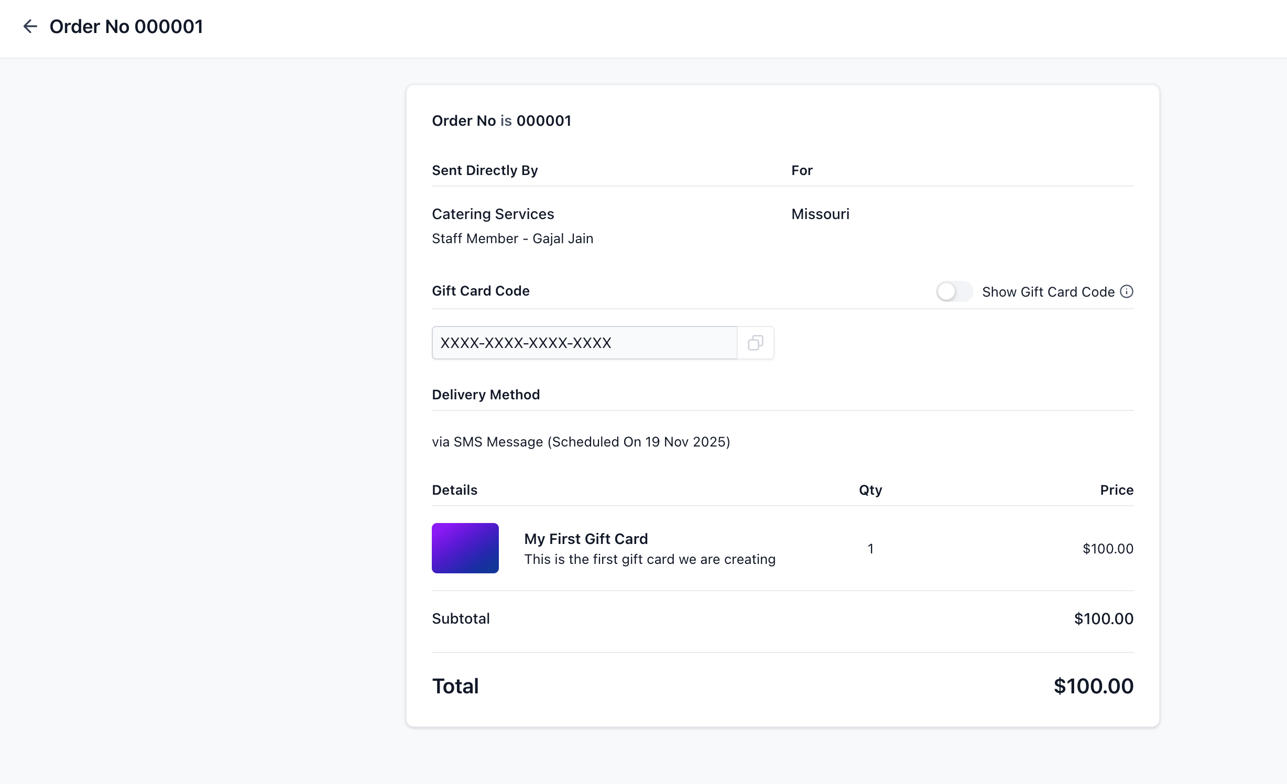The image size is (1287, 784).
Task: Click Staff Member - Gajal Jain text
Action: (512, 238)
